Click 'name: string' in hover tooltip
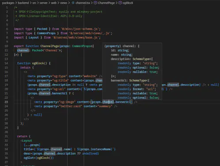 coord(121,54)
